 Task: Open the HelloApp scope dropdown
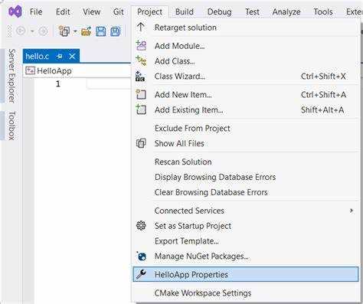coord(77,70)
